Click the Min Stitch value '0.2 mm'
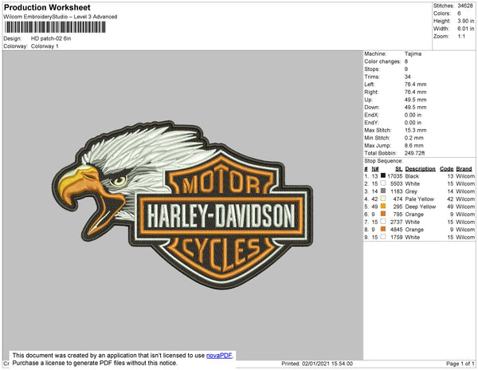The height and width of the screenshot is (370, 478). tap(414, 138)
